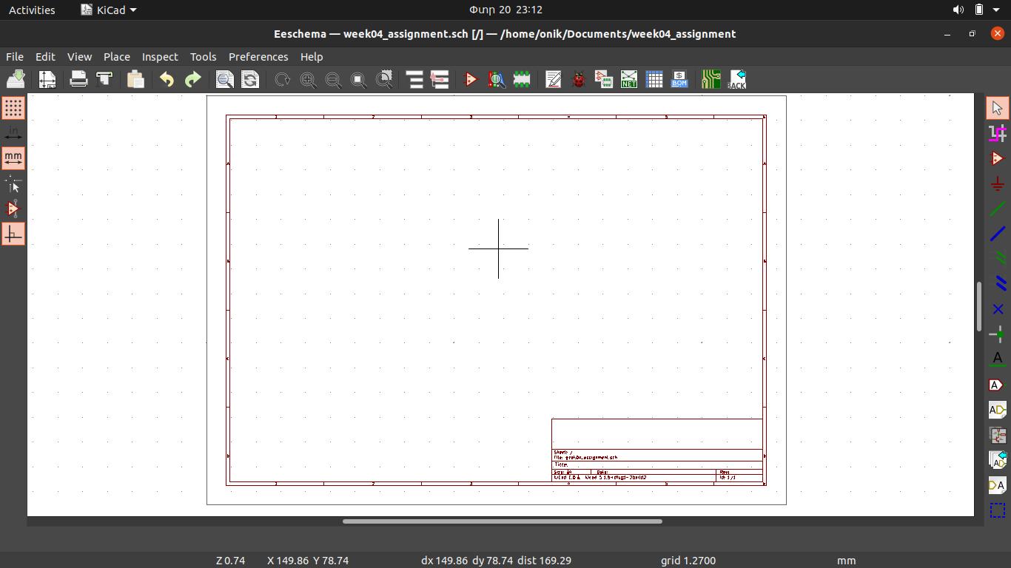Image resolution: width=1011 pixels, height=568 pixels.
Task: Open the symbol fields table editor
Action: point(654,79)
